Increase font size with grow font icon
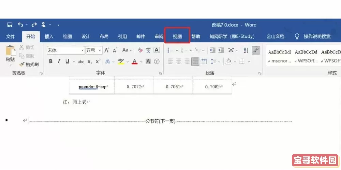The image size is (341, 170). (106, 50)
